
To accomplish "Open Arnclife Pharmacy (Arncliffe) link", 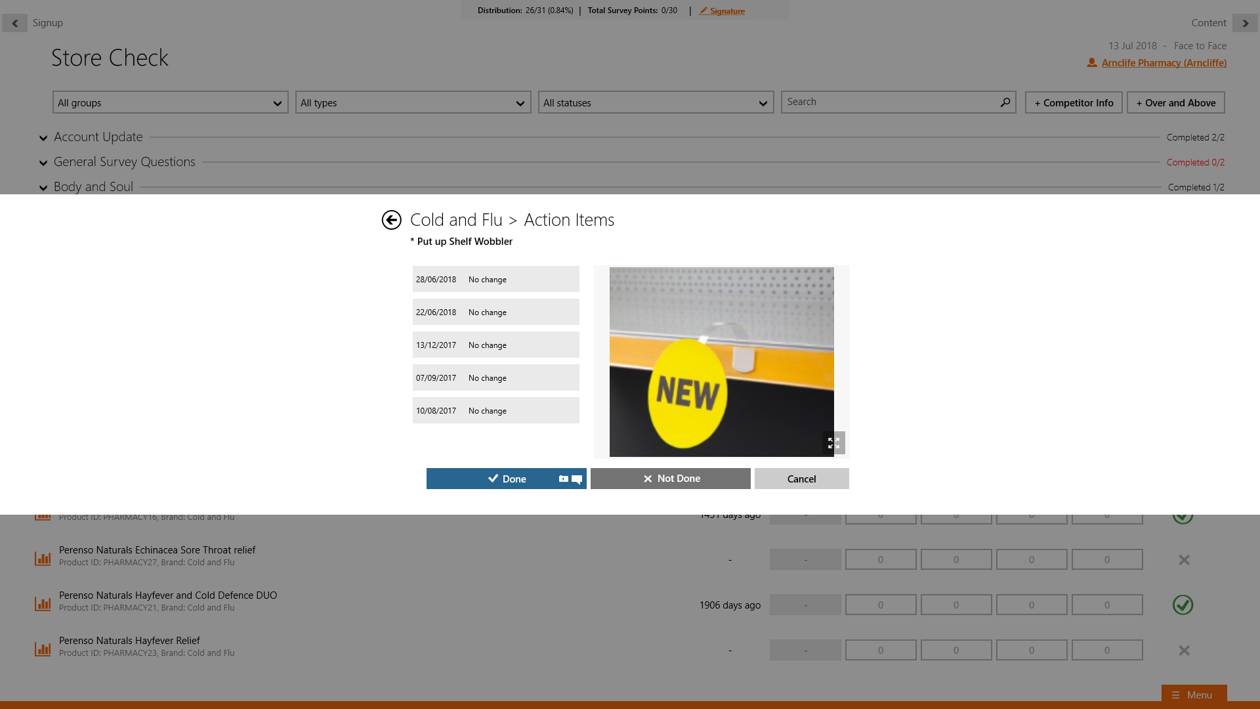I will pos(1164,63).
